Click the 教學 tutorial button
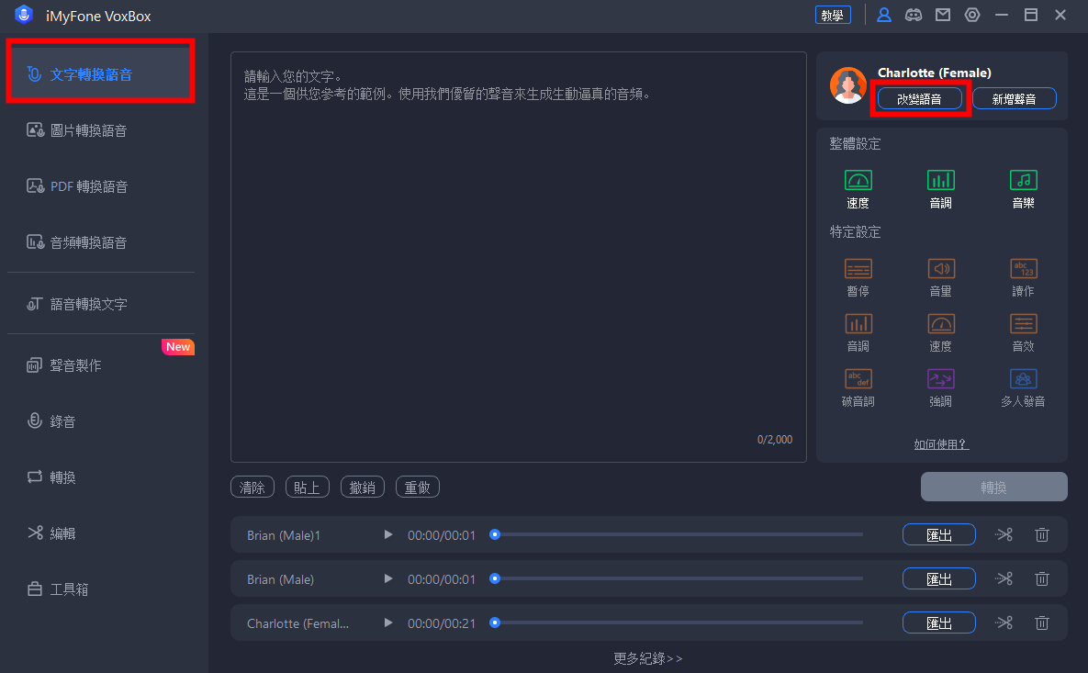 tap(833, 15)
